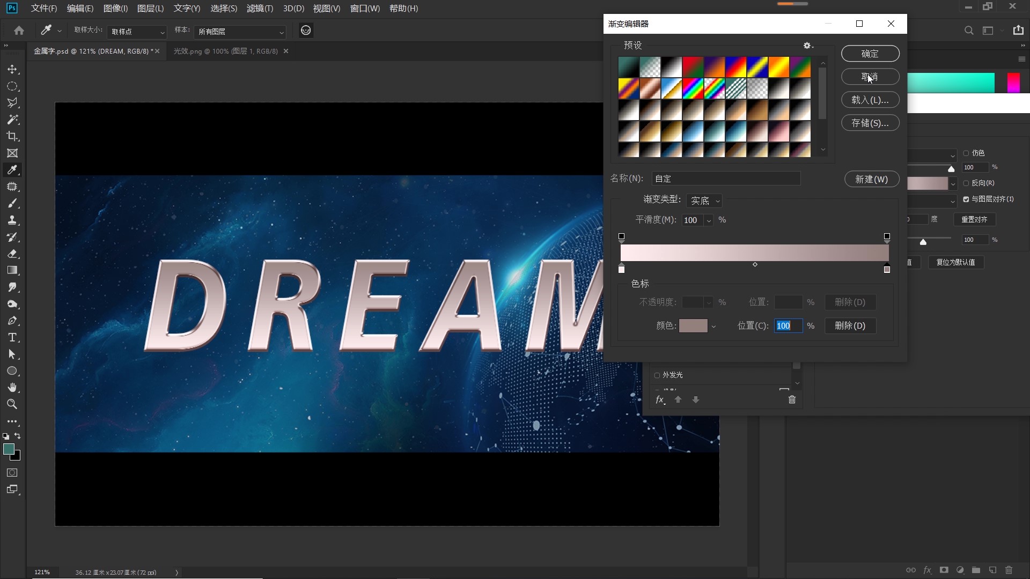Click the layer style trash icon

(x=792, y=399)
